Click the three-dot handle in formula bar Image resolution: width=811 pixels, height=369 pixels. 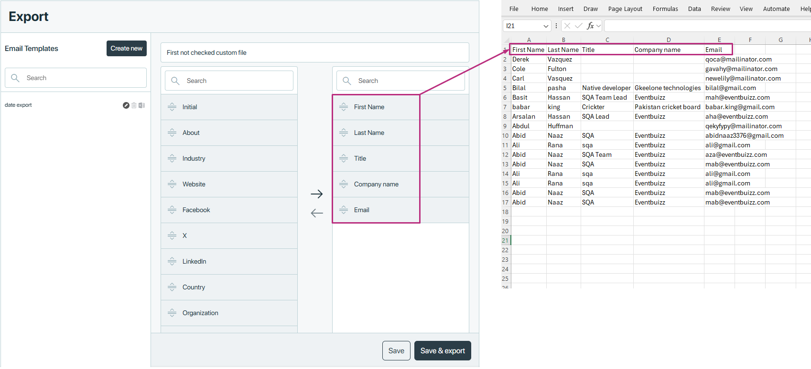point(556,26)
